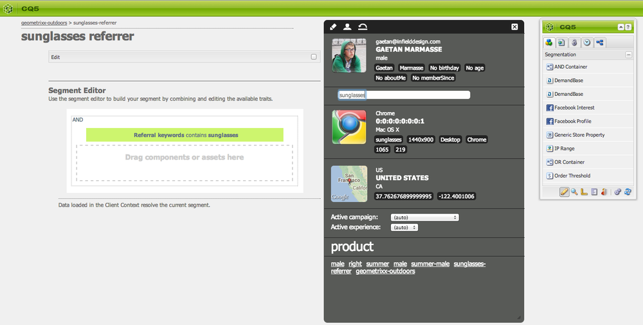
Task: Click the latitude 37.762676899999995 value
Action: 404,196
